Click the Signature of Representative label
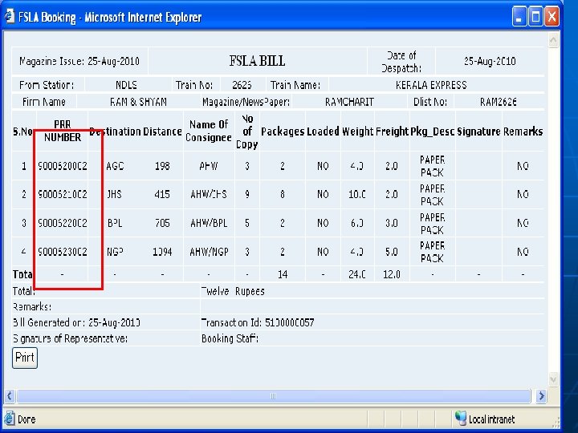 click(70, 338)
